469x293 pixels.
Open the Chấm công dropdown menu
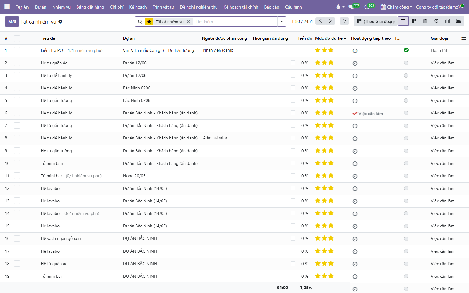pyautogui.click(x=396, y=7)
